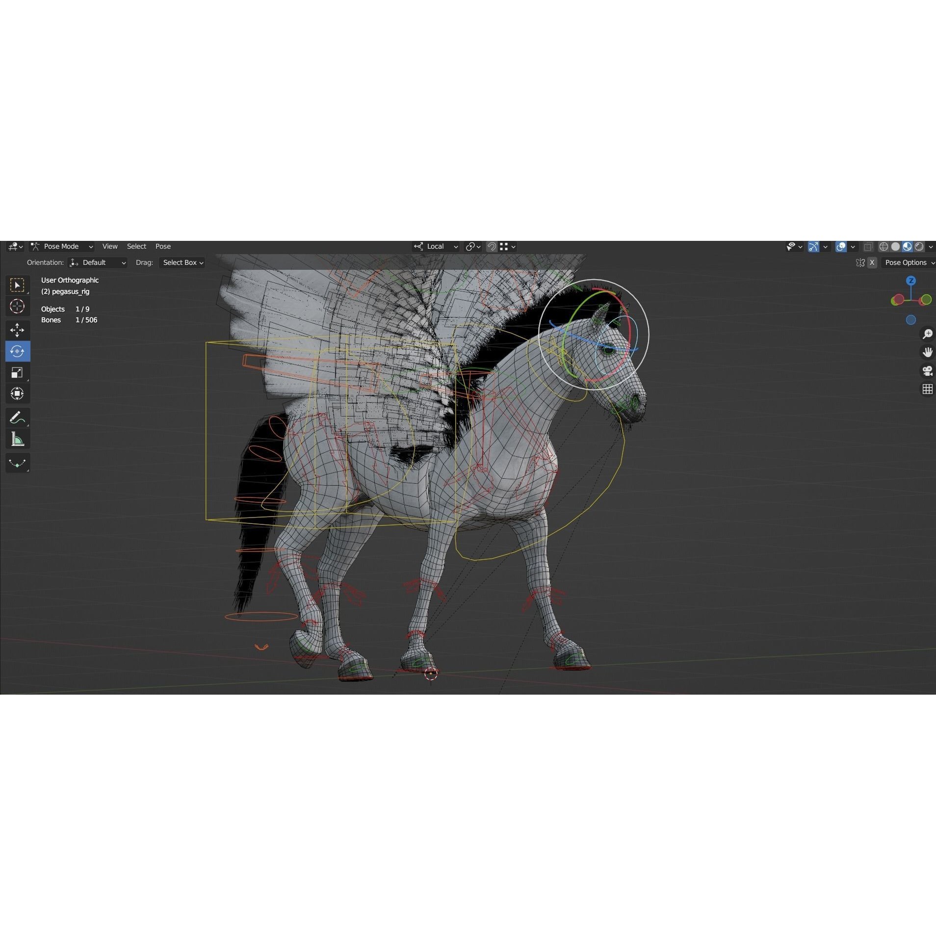
Task: Enable material preview shading
Action: [x=907, y=246]
